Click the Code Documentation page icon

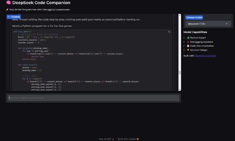coord(188,46)
